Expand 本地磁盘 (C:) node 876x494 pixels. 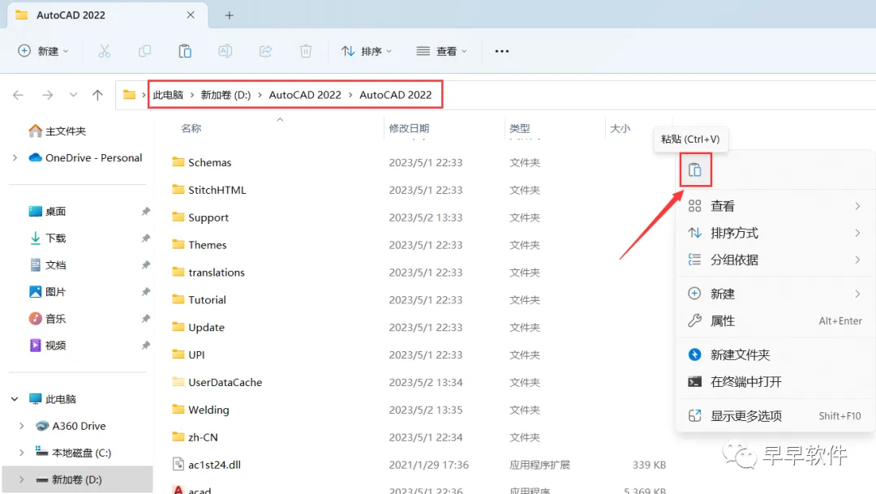tap(21, 453)
